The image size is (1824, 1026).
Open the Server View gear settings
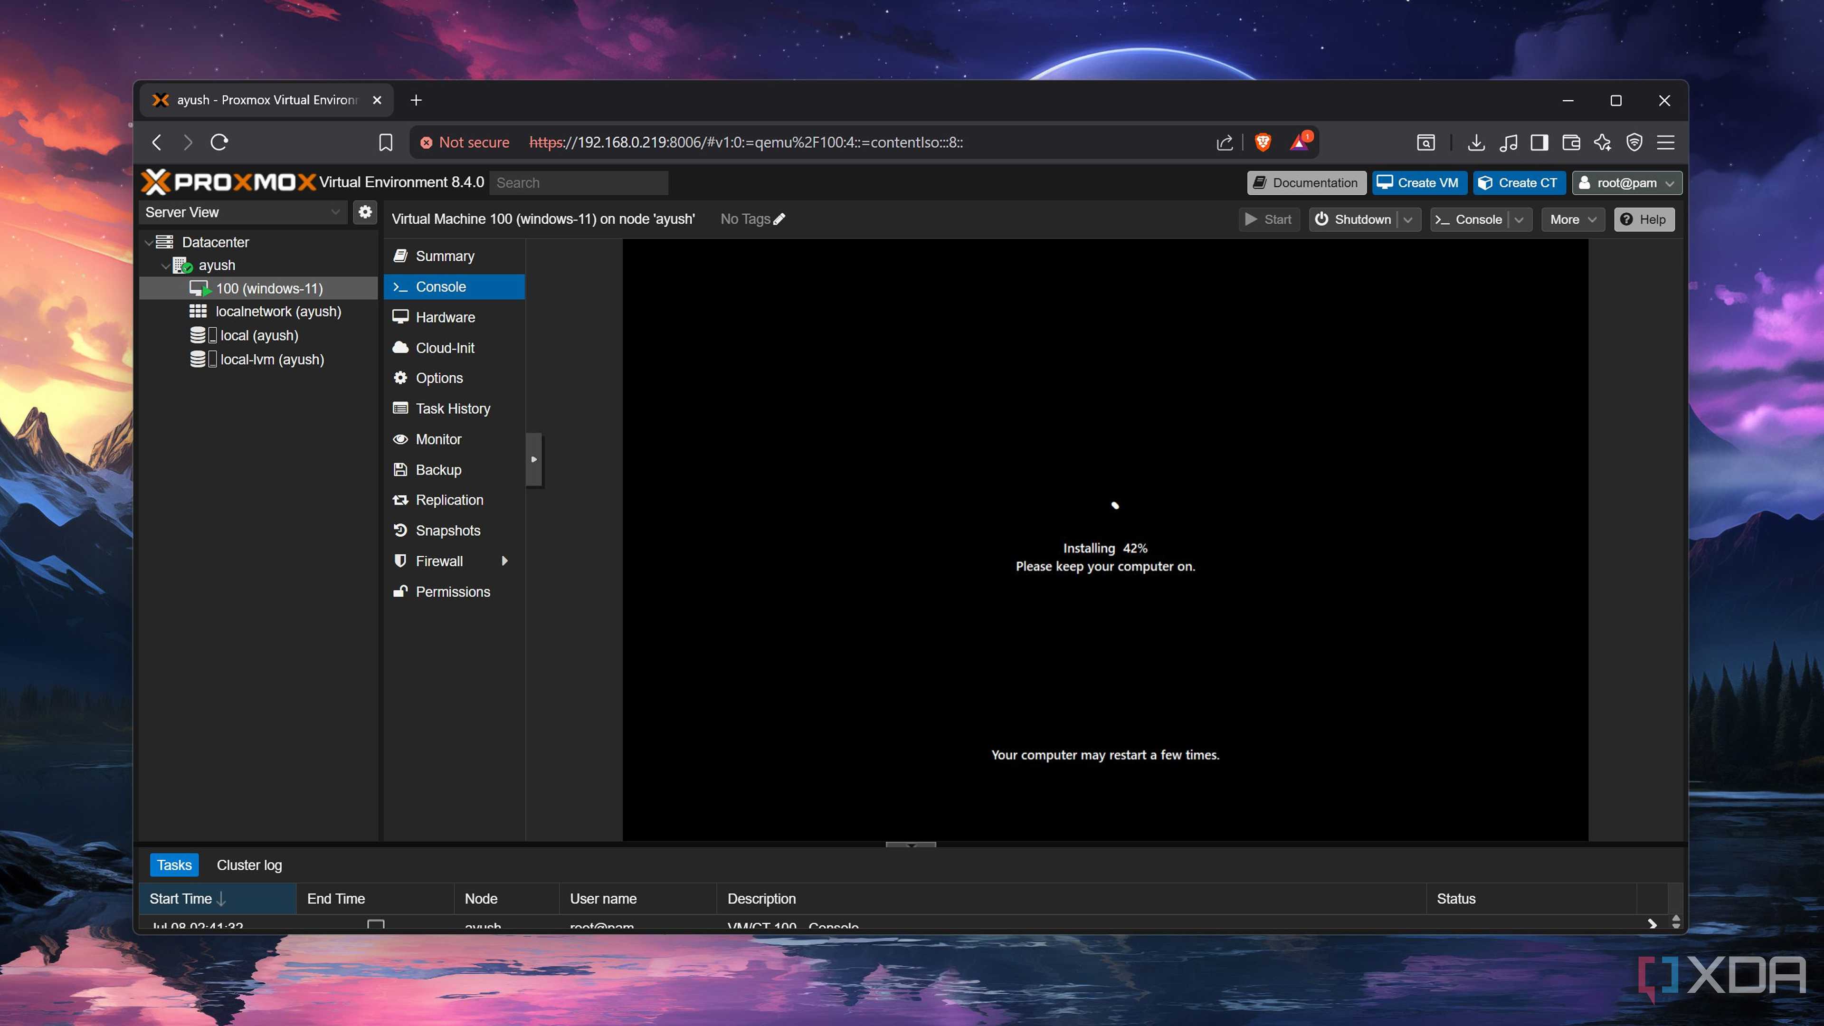point(365,212)
